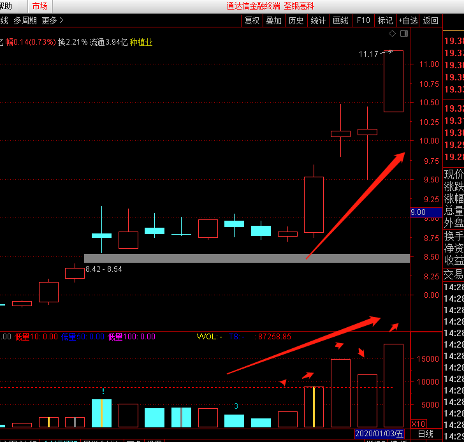
Task: Click the 复权 toolbar button
Action: point(252,20)
